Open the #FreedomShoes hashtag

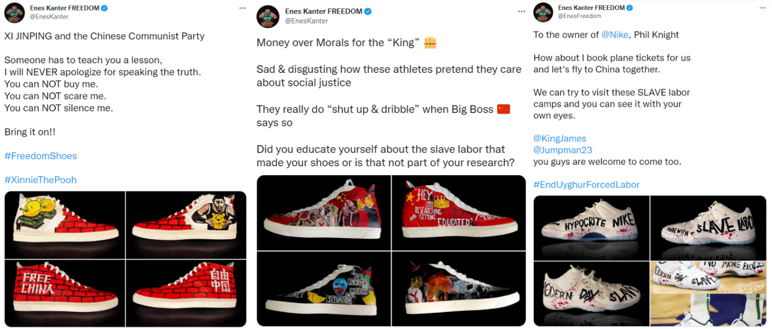[41, 156]
